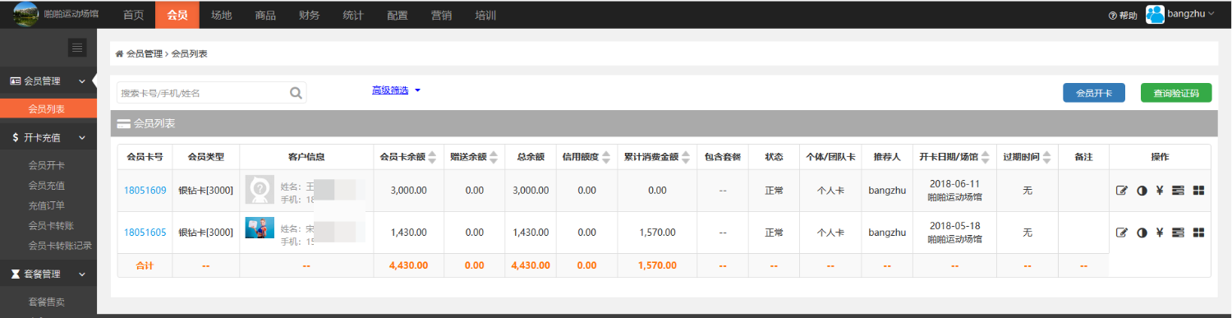This screenshot has height=318, width=1232.
Task: Open the 营销 top menu
Action: click(441, 15)
